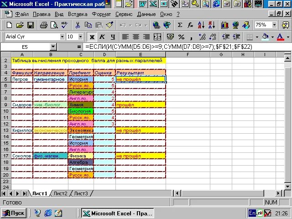Toggle Italic formatting (К)

(102, 36)
